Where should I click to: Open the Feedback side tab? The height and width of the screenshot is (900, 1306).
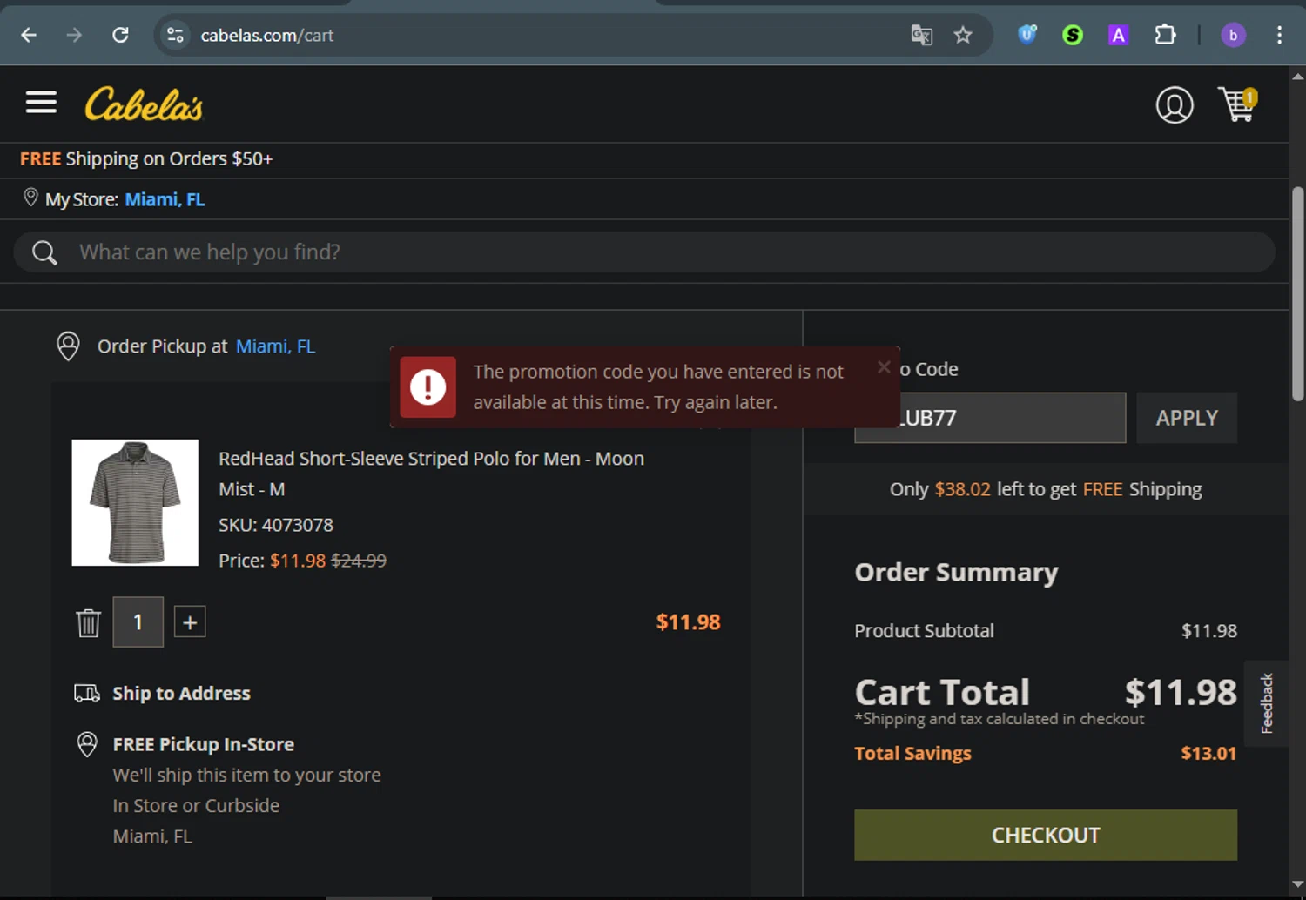(x=1267, y=703)
